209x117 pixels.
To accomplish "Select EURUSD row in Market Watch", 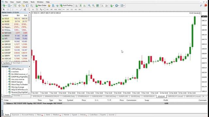I will tap(15, 47).
